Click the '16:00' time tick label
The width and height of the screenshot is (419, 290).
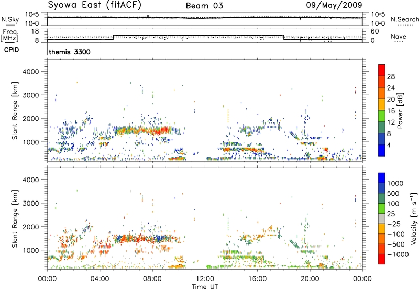(x=257, y=279)
